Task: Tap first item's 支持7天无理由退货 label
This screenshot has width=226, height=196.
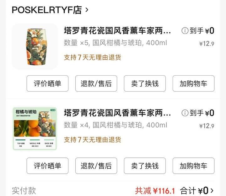Action: tap(92, 57)
